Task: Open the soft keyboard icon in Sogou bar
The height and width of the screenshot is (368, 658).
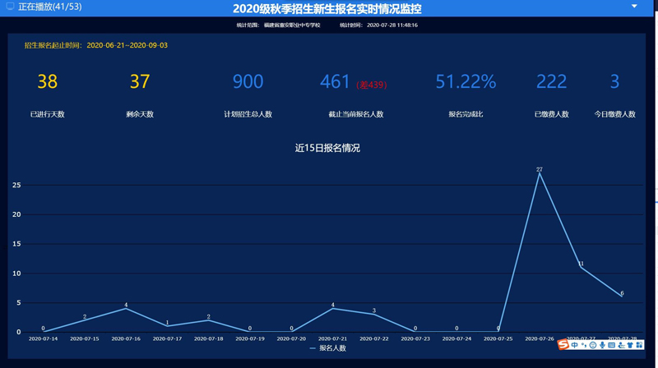Action: point(611,345)
